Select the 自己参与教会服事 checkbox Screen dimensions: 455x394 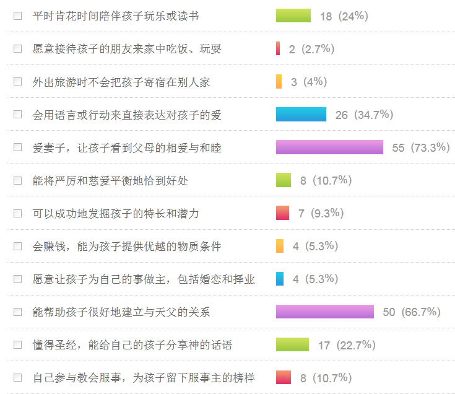click(17, 377)
